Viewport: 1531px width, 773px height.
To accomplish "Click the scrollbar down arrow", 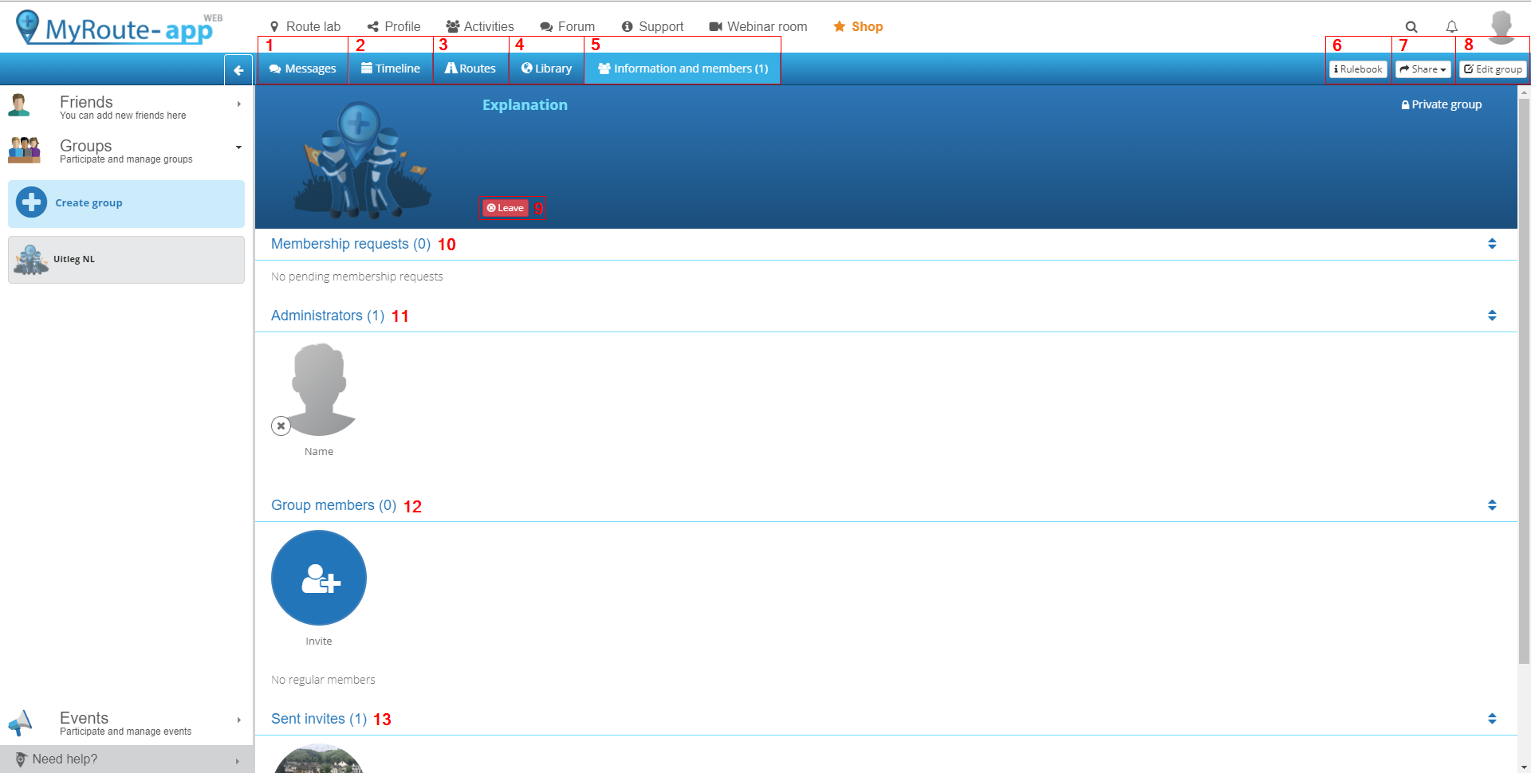I will pyautogui.click(x=1524, y=767).
